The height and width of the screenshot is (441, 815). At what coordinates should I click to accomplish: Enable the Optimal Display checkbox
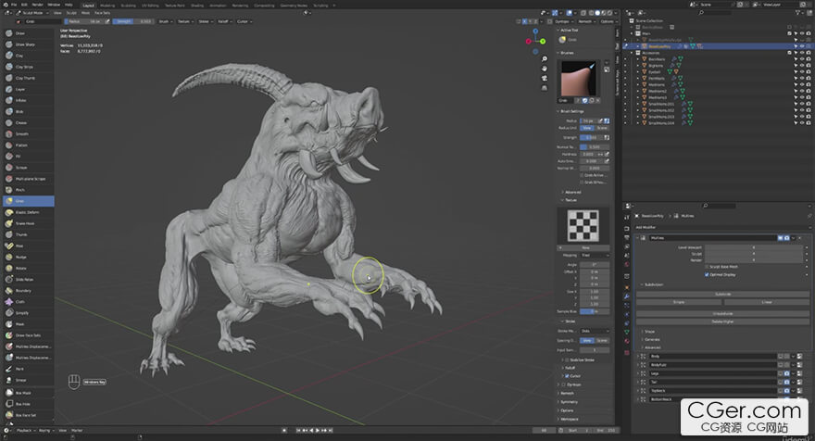point(708,274)
